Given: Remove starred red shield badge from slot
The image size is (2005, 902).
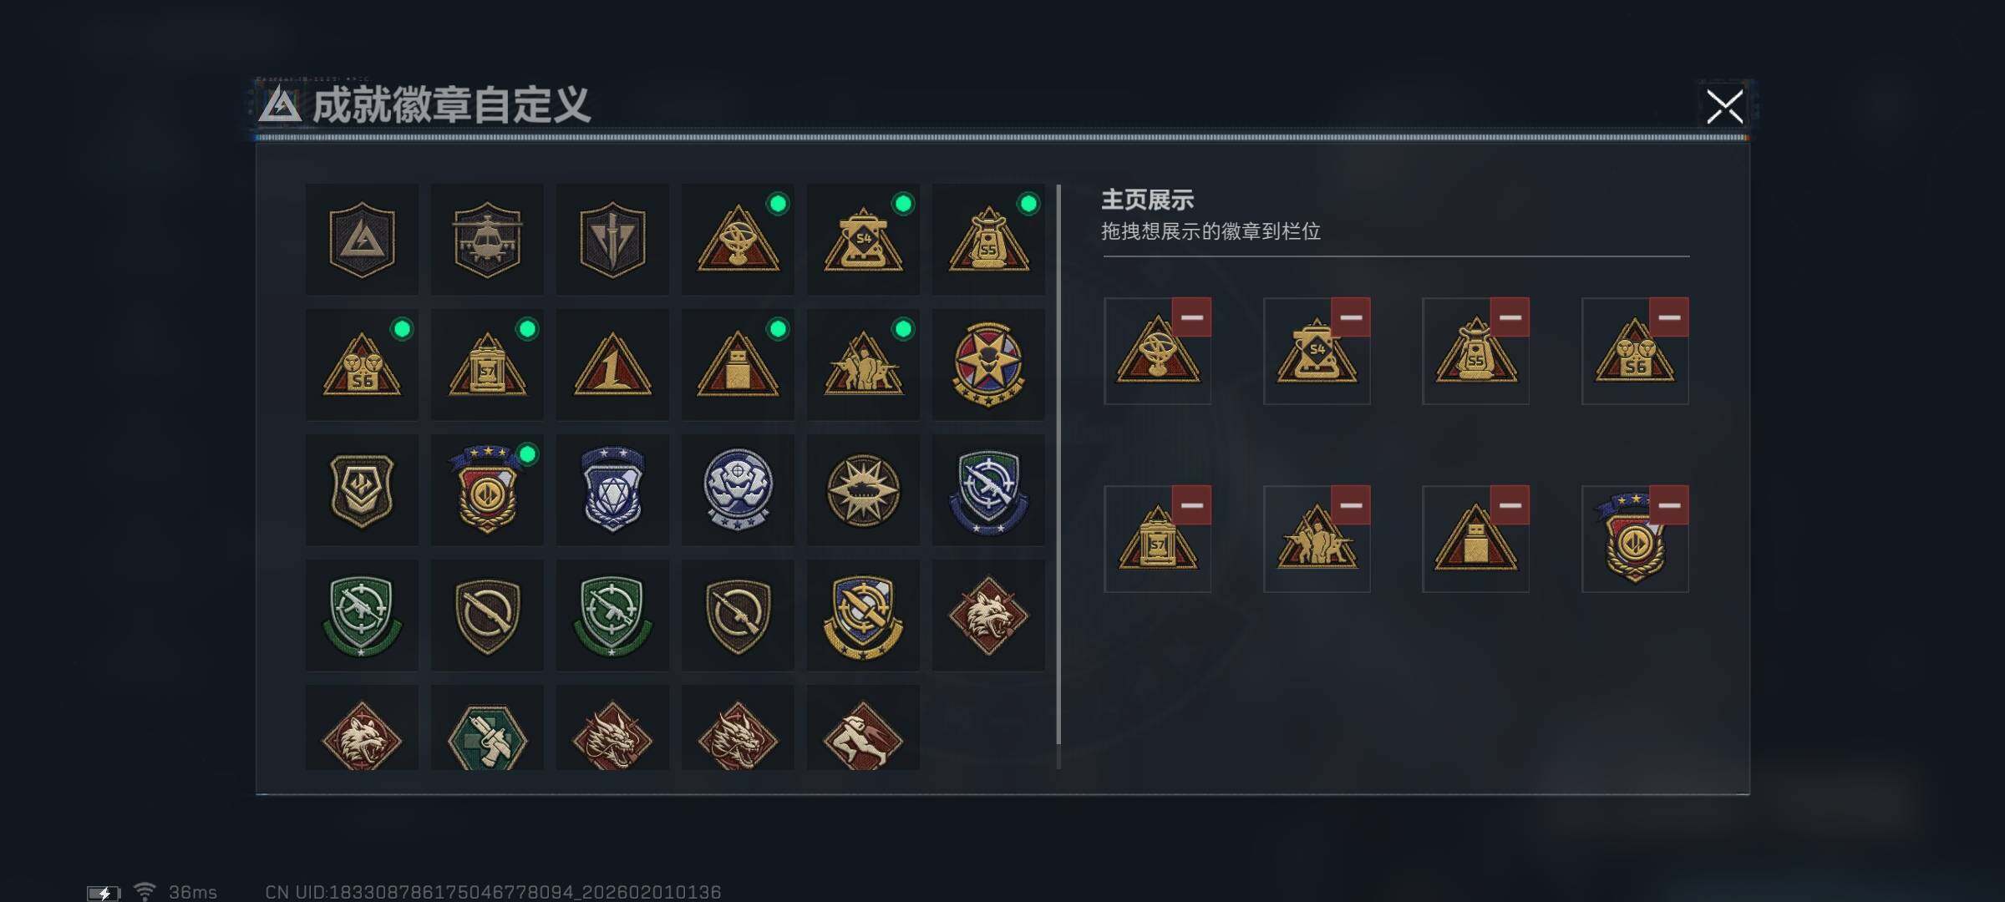Looking at the screenshot, I should 1669,505.
